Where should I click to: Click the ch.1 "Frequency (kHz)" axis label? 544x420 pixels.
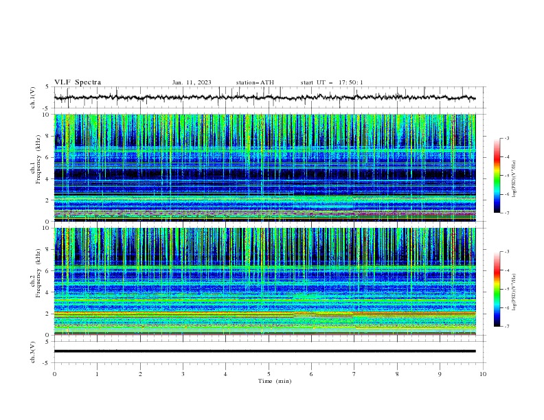tap(38, 158)
